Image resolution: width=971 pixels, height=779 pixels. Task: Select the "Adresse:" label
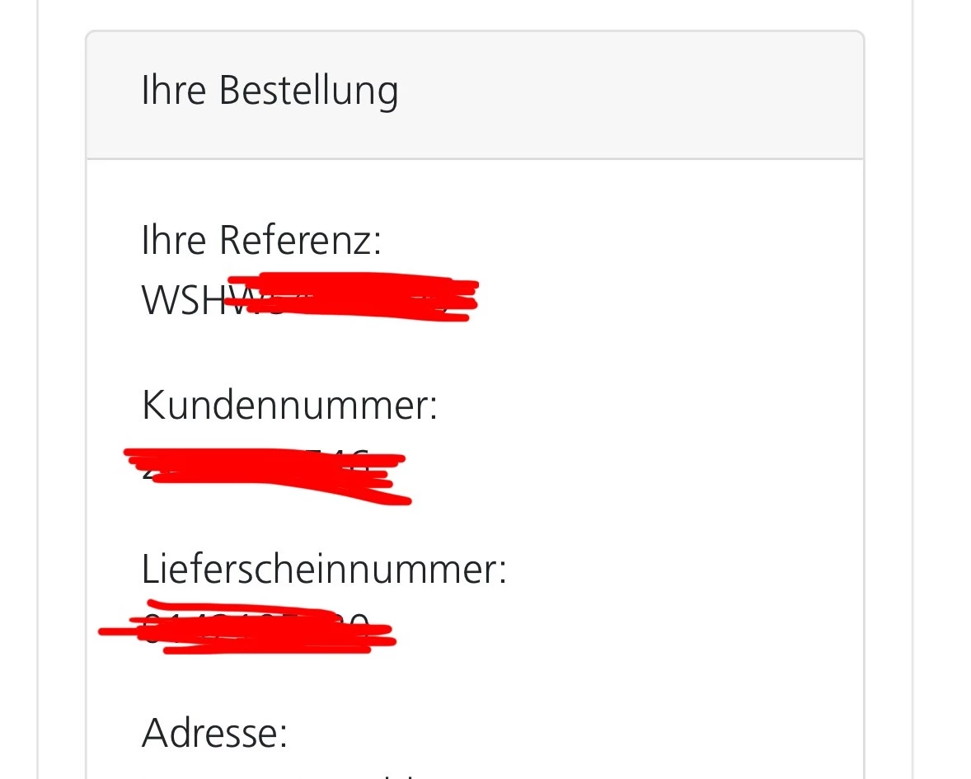click(x=214, y=732)
